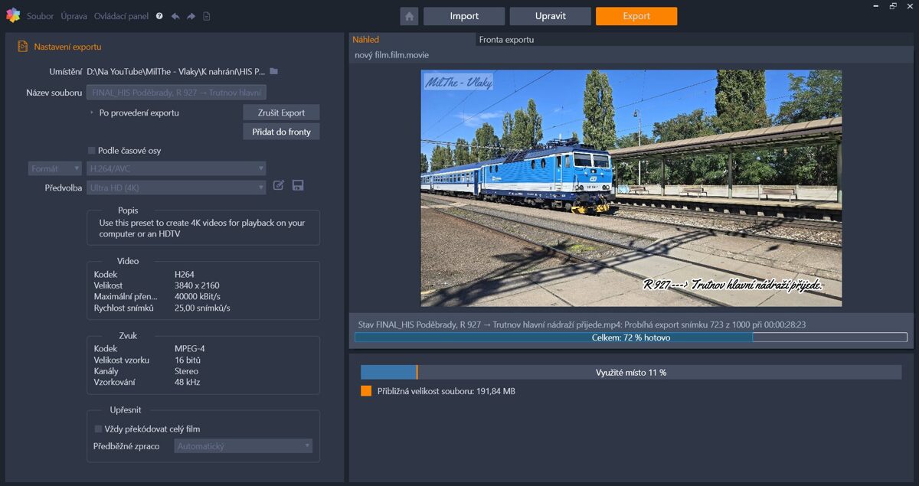Enable the Podle časové osy checkbox
Screen dimensions: 919x486
coord(90,151)
